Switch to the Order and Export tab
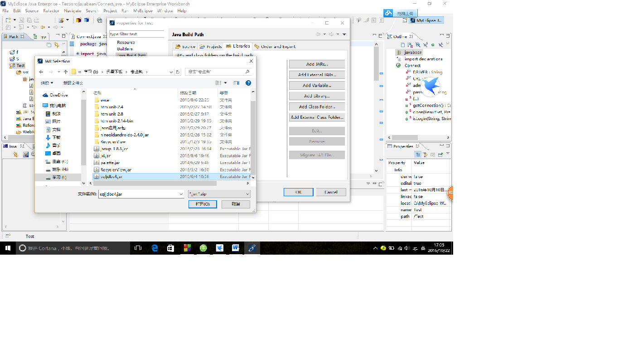The image size is (619, 348). pos(275,46)
